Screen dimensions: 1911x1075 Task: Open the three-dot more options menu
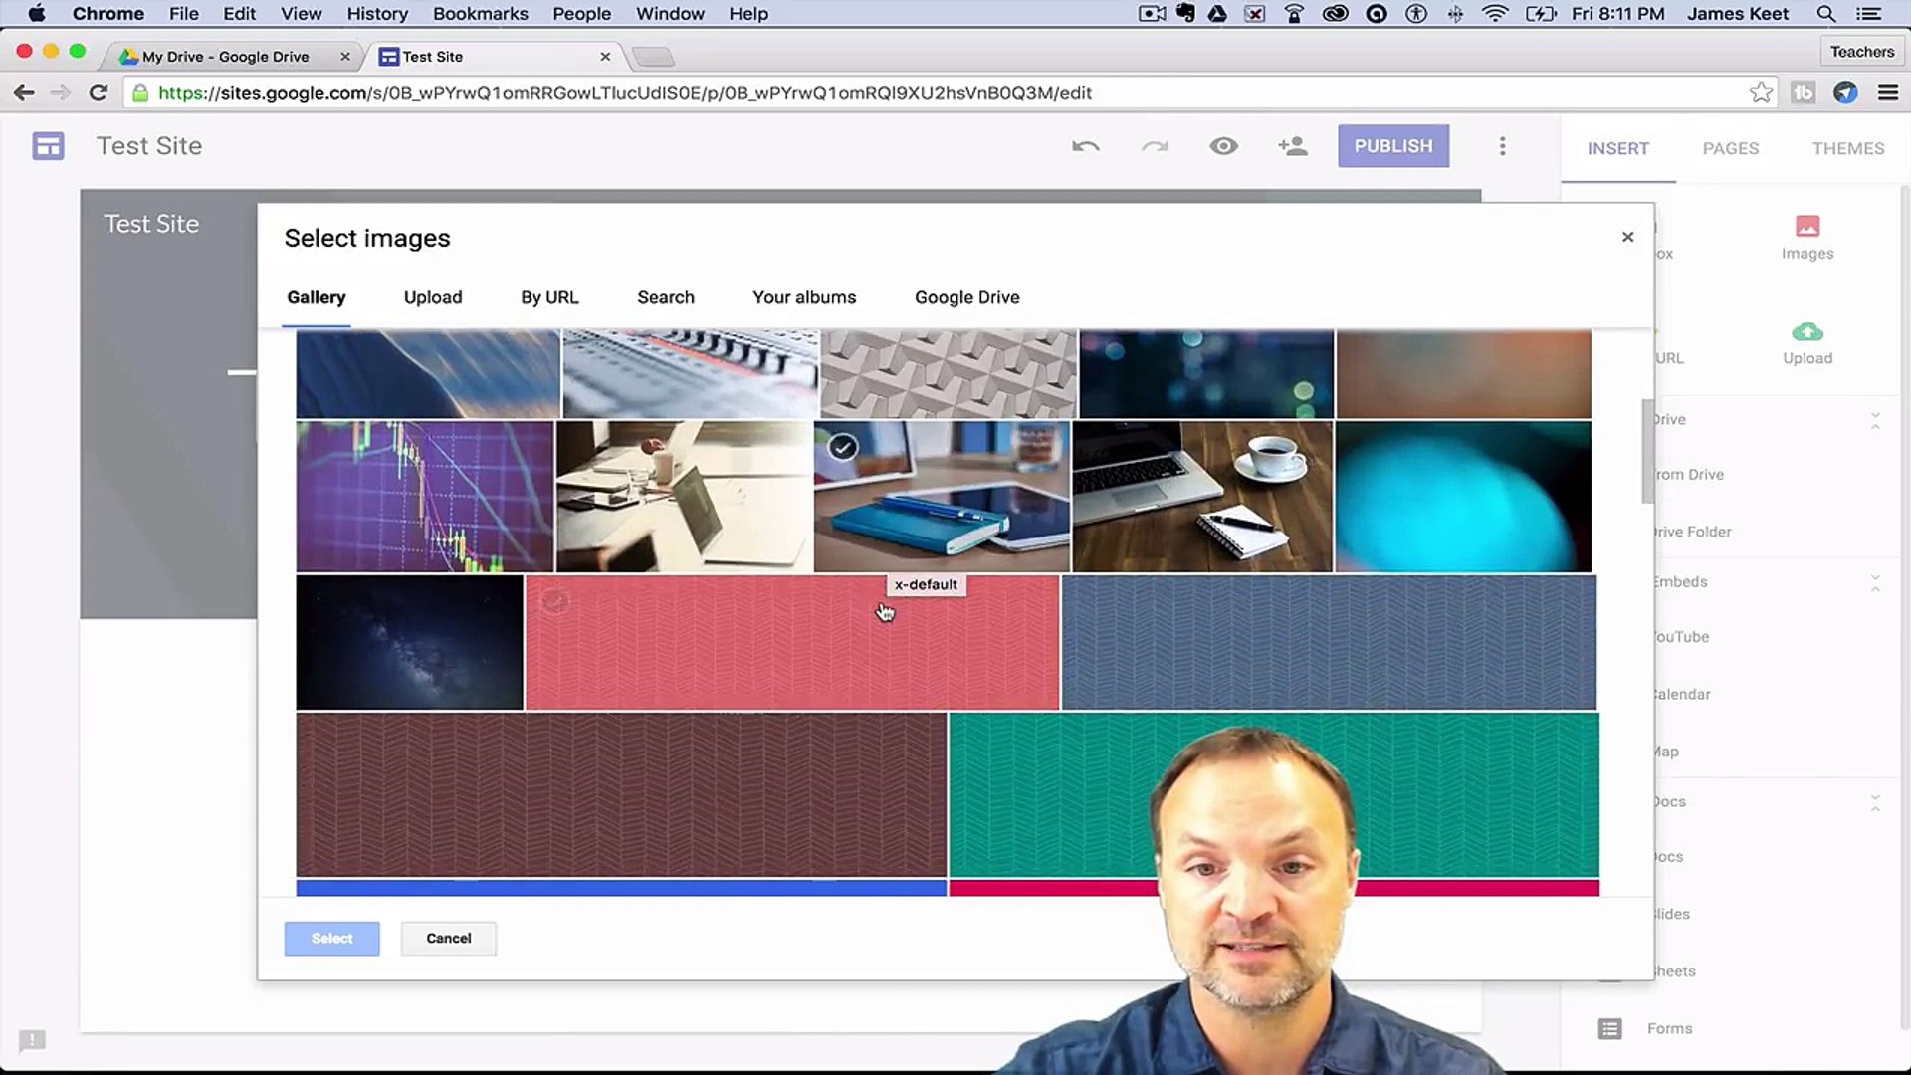1502,147
